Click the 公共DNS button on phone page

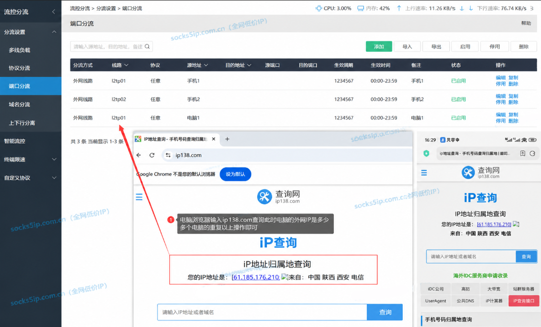pos(466,301)
